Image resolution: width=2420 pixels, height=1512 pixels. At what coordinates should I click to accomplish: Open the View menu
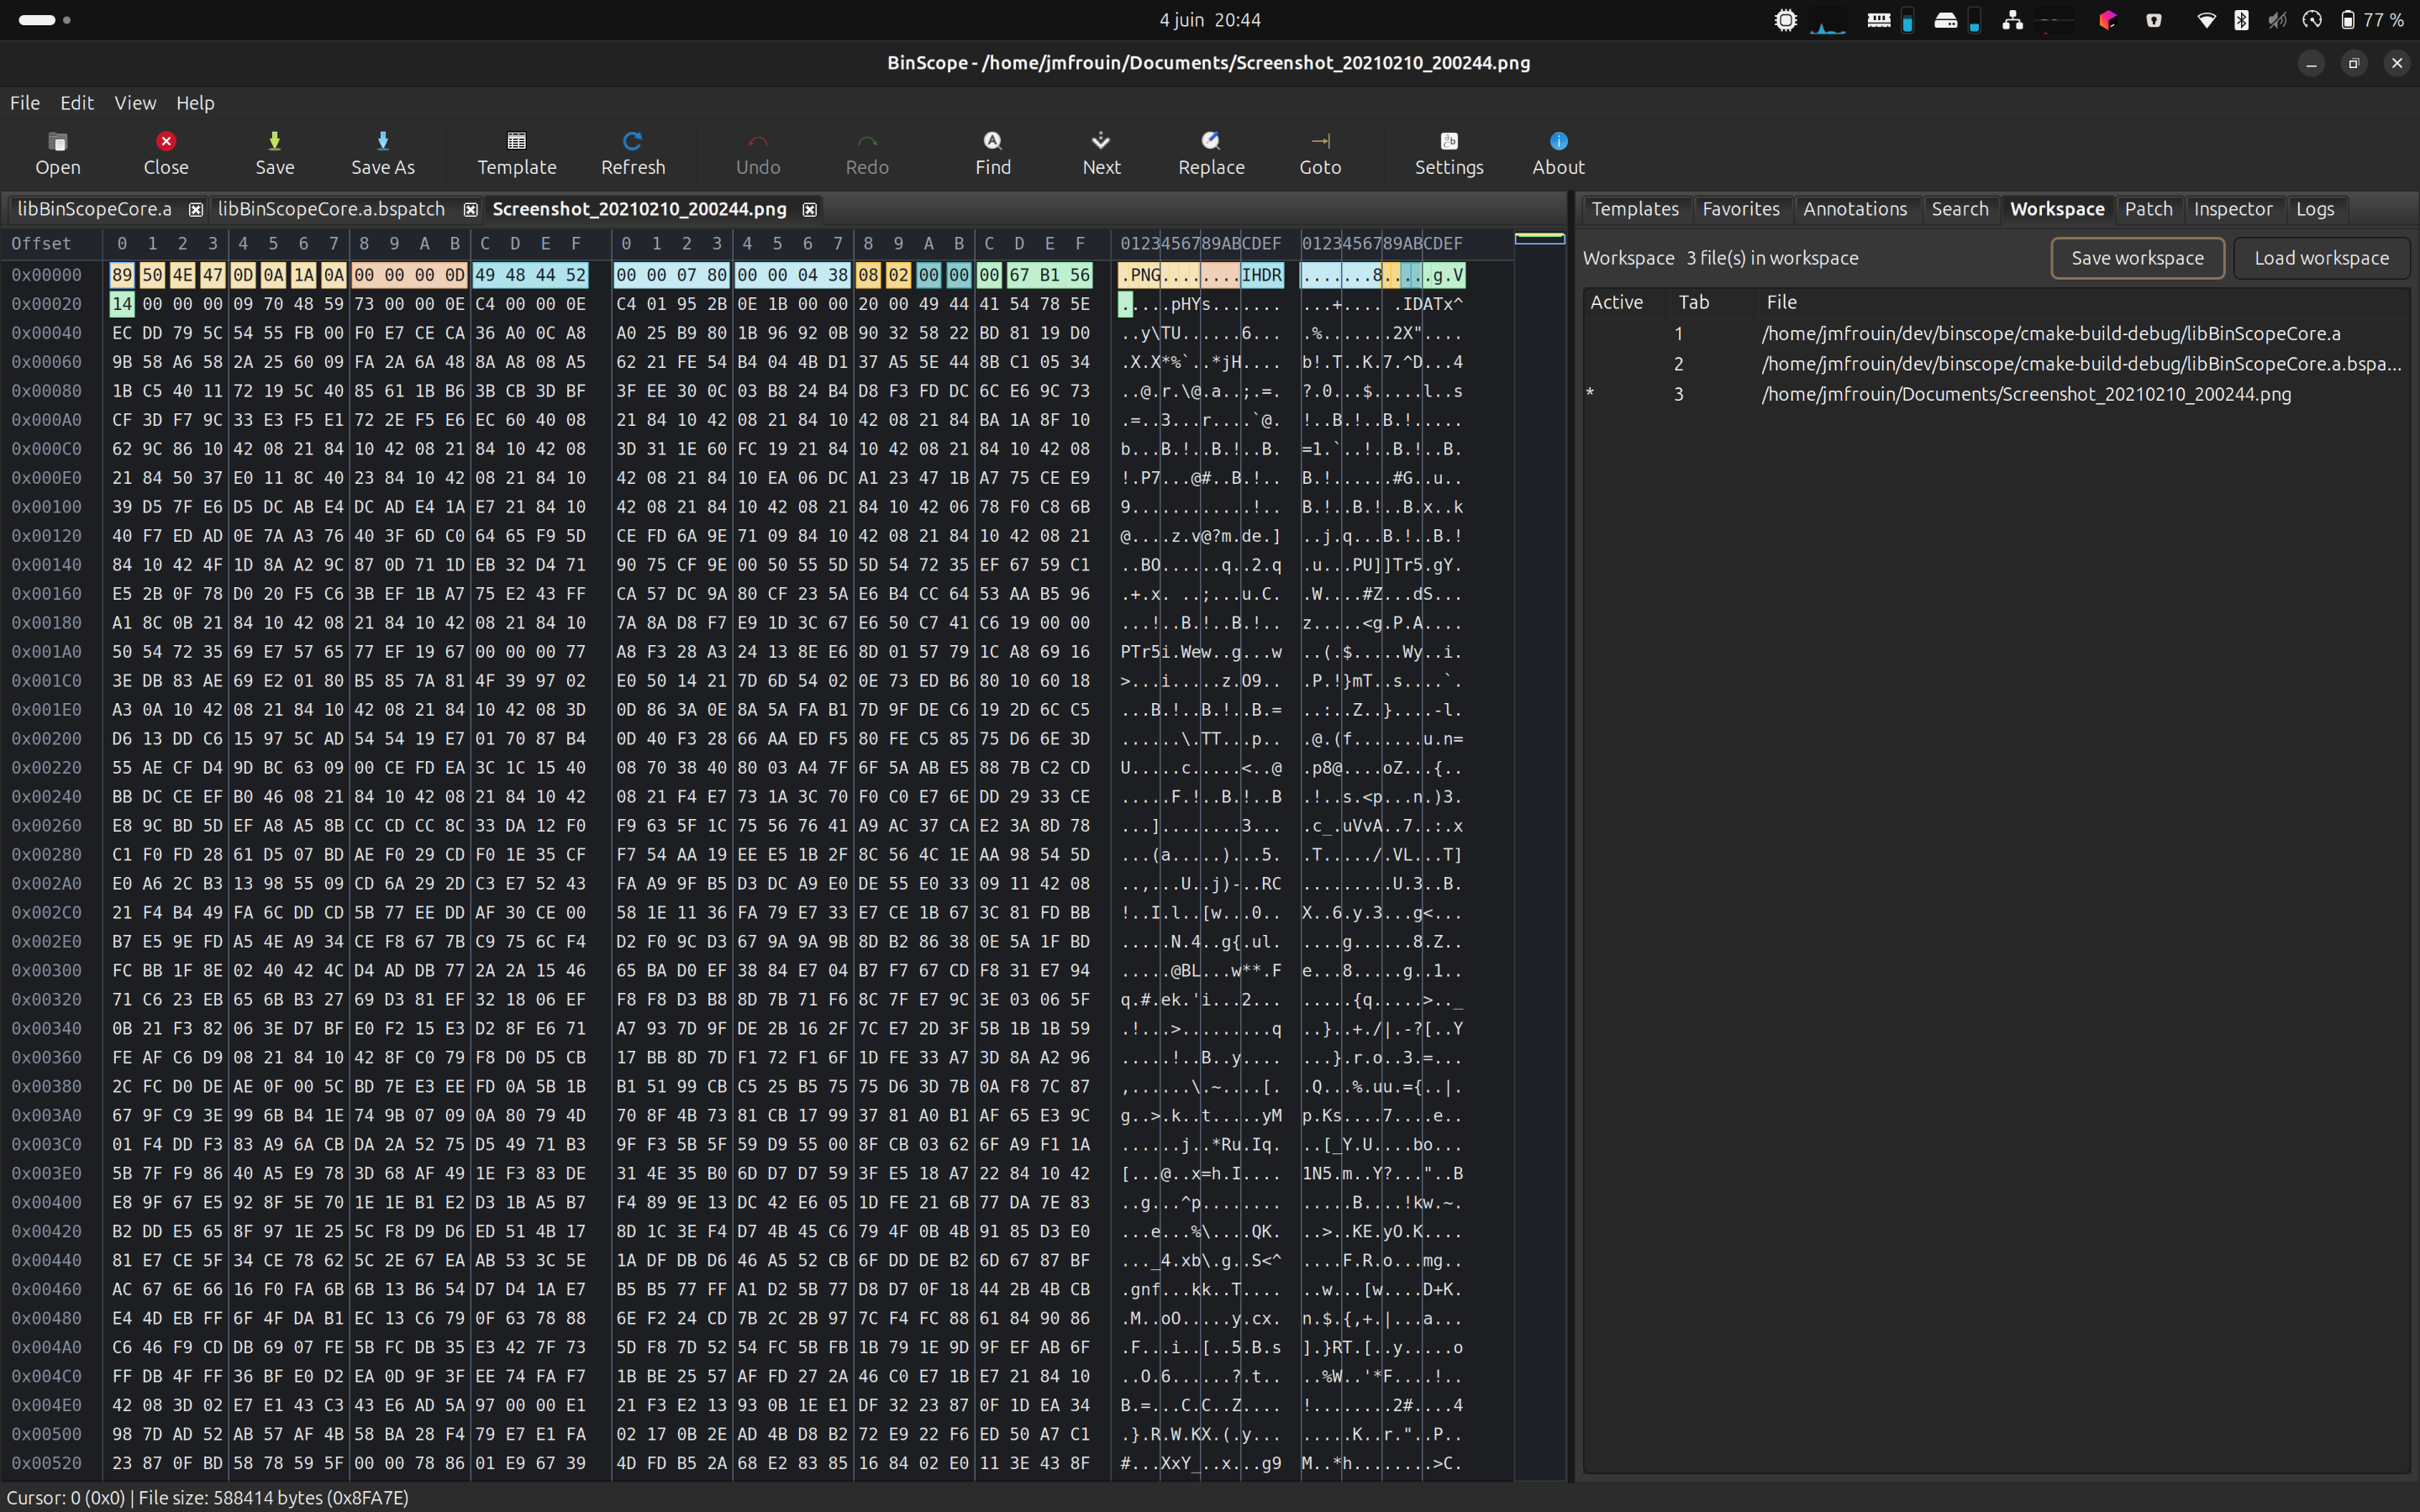coord(135,103)
